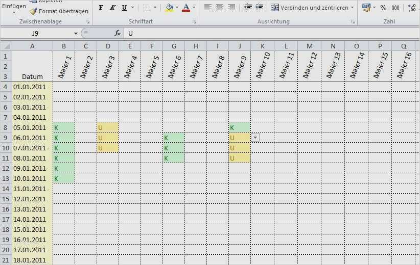Increase indent
Viewport: 420px width, 265px height.
pos(259,8)
